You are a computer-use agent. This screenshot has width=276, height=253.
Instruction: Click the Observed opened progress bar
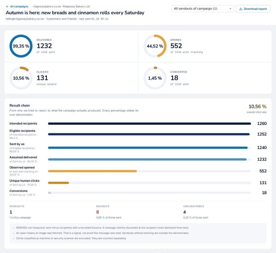(x=149, y=171)
